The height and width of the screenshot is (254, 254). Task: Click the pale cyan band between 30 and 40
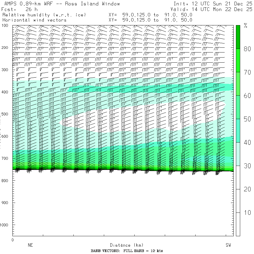(x=238, y=154)
